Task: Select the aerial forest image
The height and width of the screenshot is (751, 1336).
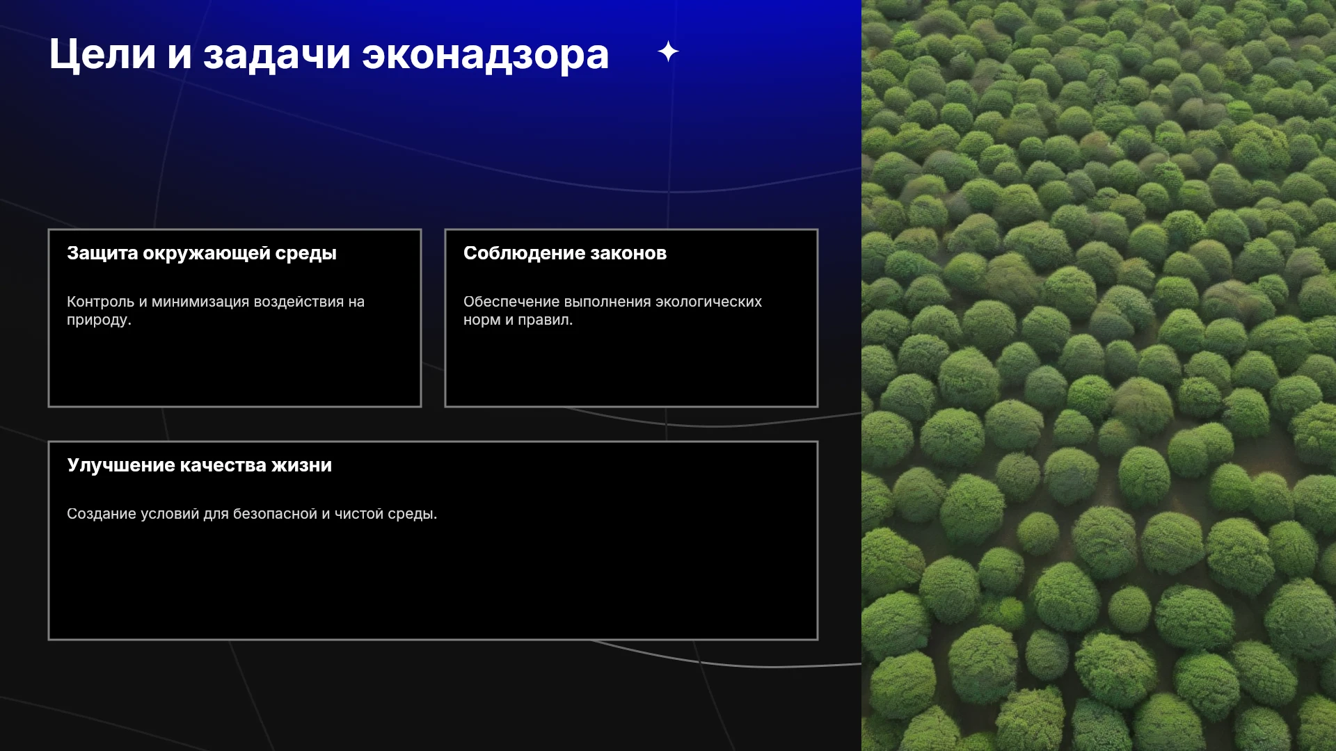Action: pos(1099,375)
